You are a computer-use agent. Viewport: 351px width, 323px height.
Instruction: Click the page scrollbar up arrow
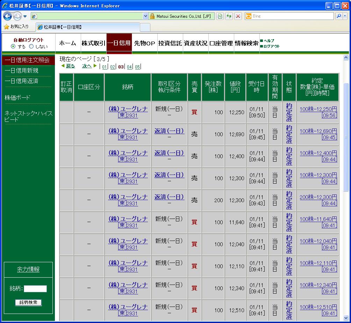point(346,58)
